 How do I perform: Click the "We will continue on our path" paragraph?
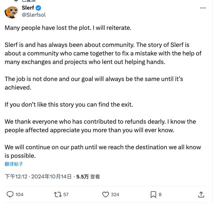tap(103, 151)
